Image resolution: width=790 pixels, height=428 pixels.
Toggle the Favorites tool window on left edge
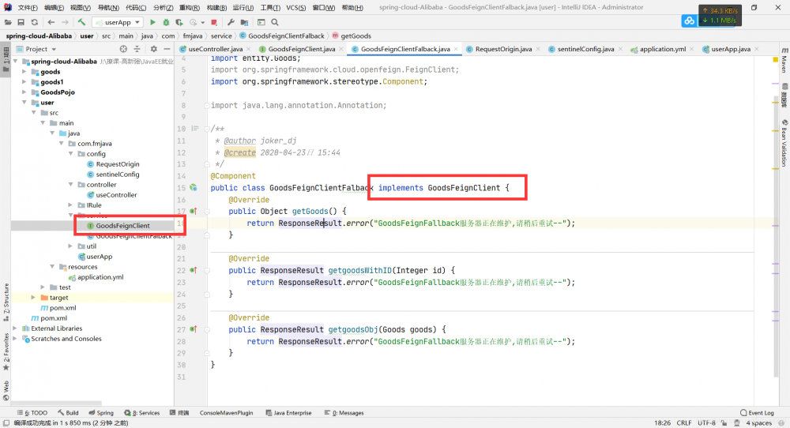click(6, 350)
